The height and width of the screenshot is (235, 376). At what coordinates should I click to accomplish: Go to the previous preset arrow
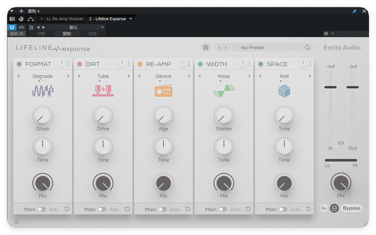pos(219,48)
